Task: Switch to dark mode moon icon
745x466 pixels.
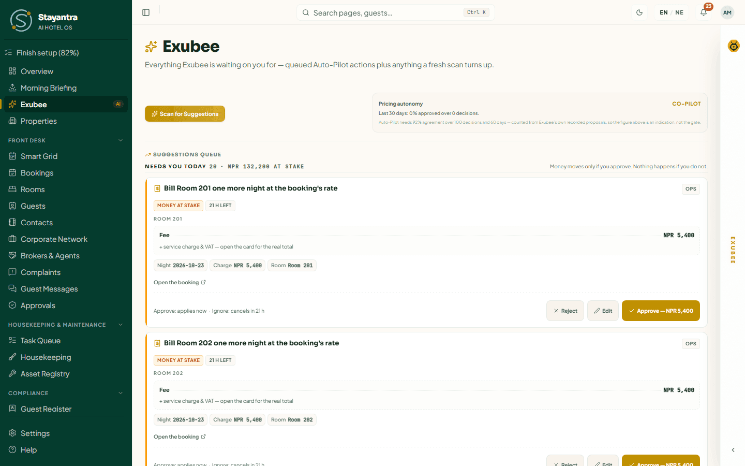Action: (x=639, y=12)
